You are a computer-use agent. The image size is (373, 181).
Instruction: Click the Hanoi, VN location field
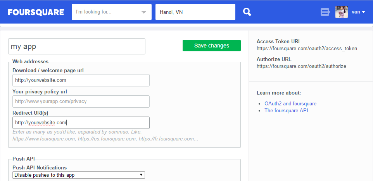pos(195,12)
